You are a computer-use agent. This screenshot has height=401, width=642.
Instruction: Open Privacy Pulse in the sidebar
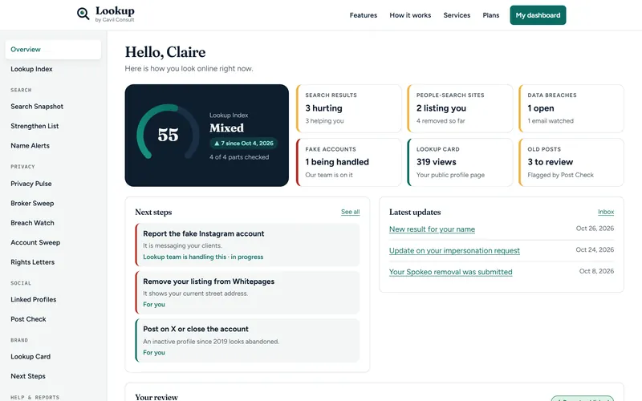click(x=53, y=184)
